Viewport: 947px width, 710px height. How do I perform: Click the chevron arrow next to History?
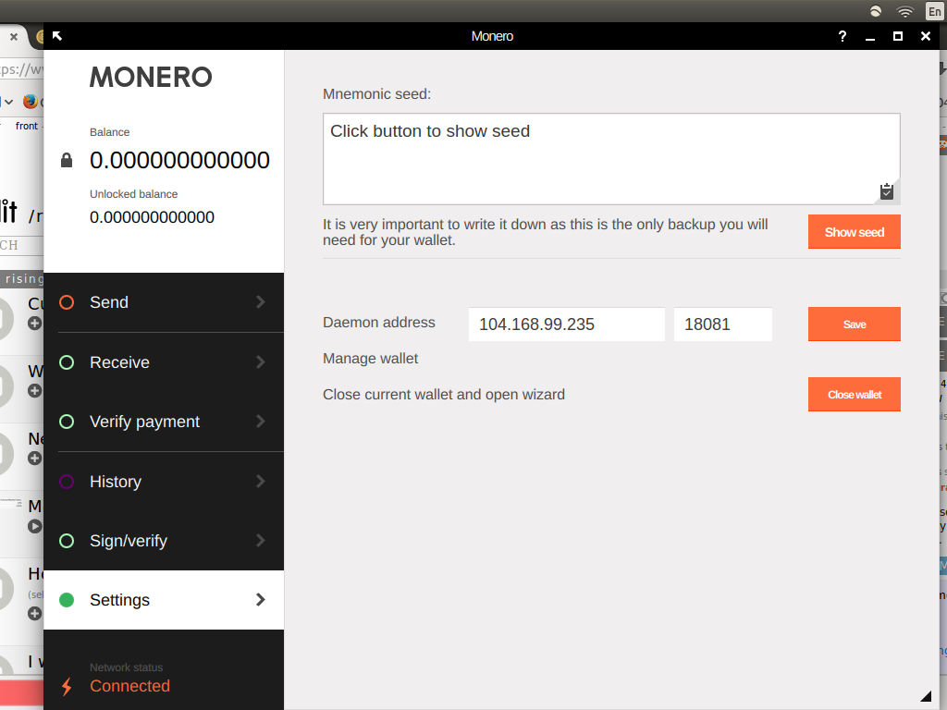[260, 481]
